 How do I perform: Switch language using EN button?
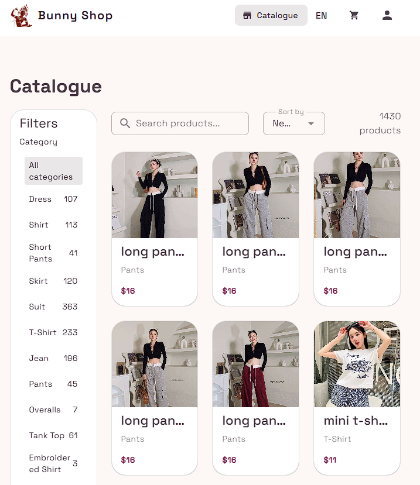321,16
